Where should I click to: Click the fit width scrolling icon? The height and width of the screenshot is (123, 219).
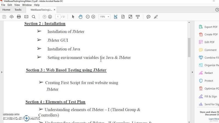pos(116,17)
